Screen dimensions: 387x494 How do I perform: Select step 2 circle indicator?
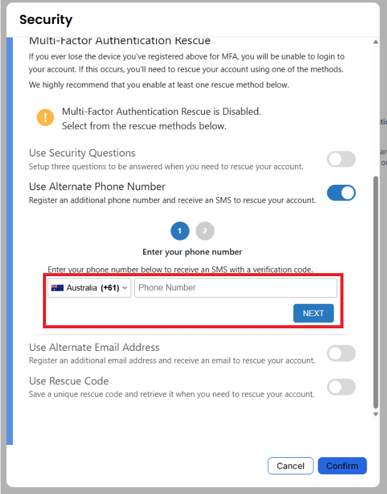click(205, 231)
